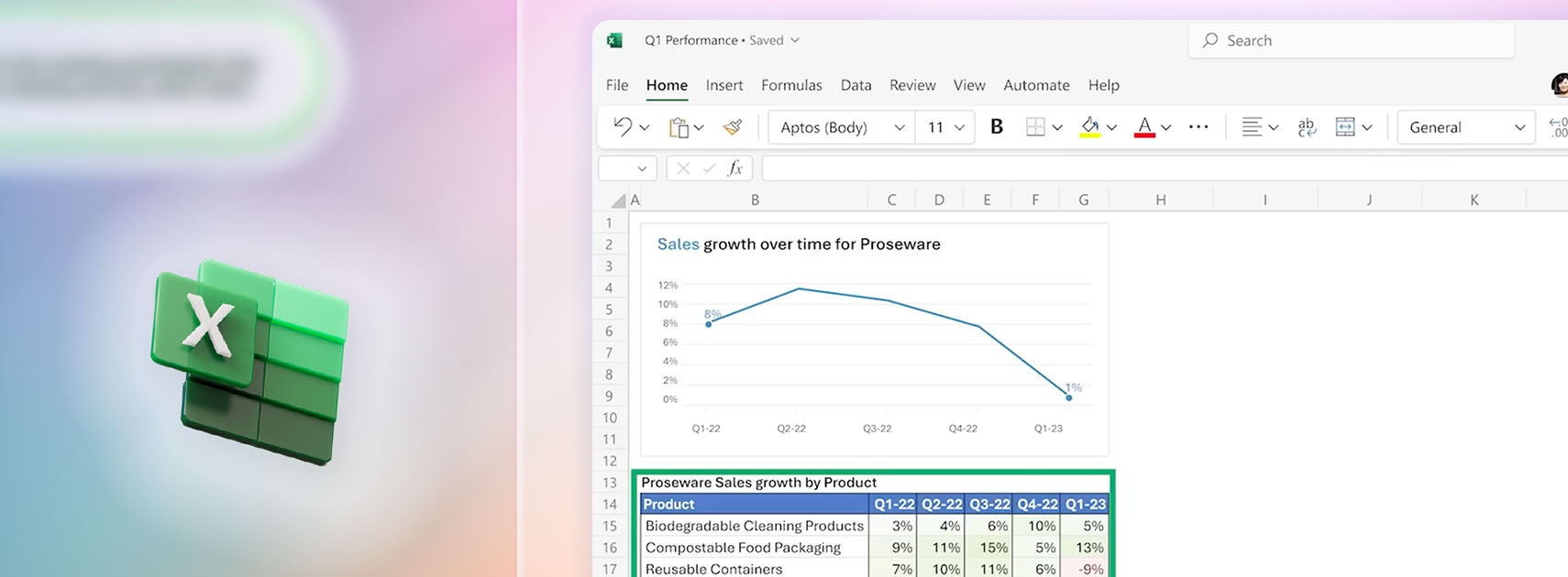
Task: Cancel formula entry X icon
Action: (x=683, y=169)
